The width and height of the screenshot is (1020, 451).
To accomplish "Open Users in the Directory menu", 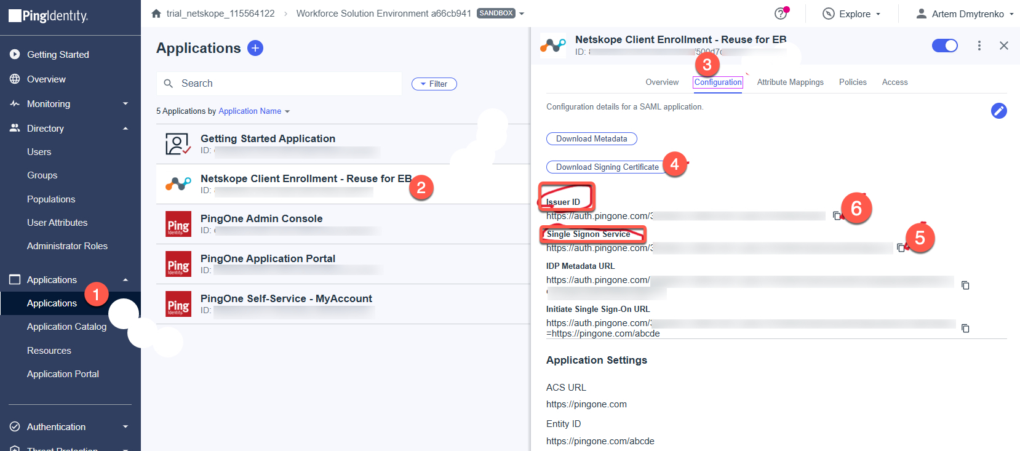I will click(39, 152).
